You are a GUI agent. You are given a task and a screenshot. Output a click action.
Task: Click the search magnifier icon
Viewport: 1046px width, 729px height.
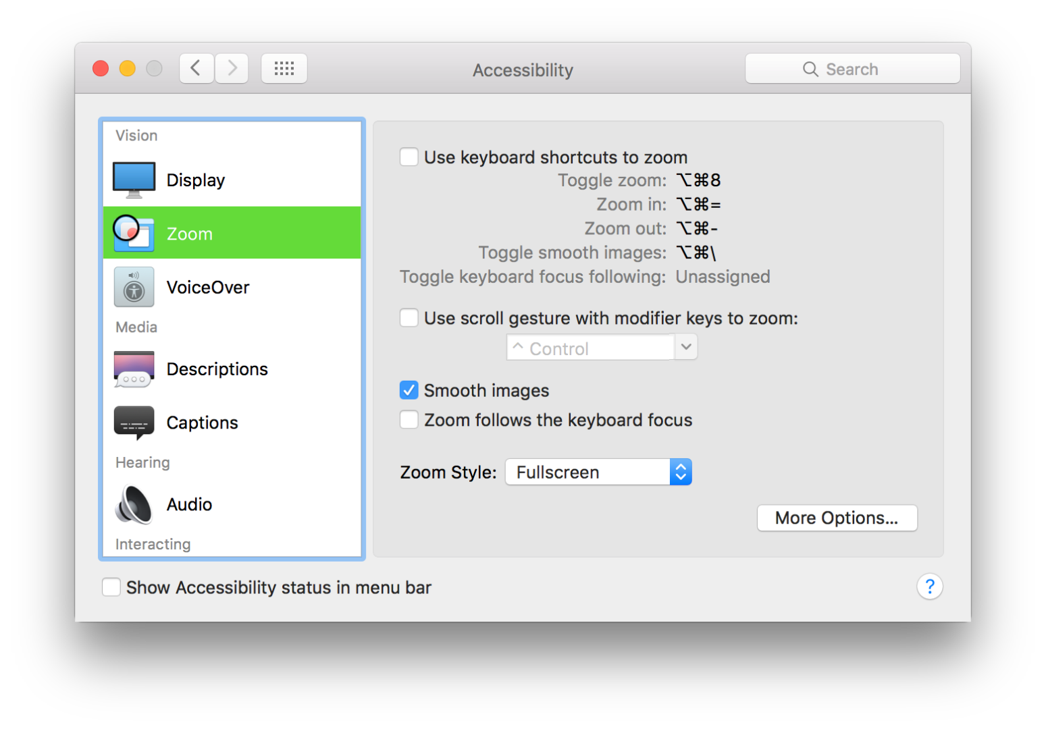click(810, 69)
